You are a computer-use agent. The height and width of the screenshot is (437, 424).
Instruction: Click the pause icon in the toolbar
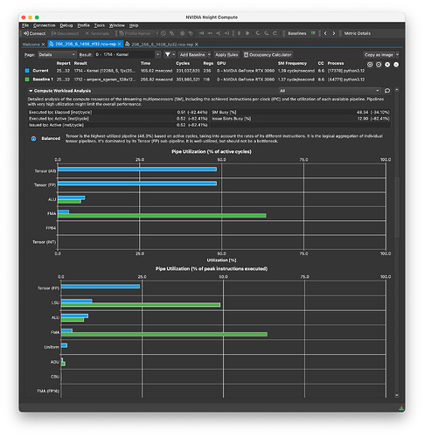click(239, 33)
